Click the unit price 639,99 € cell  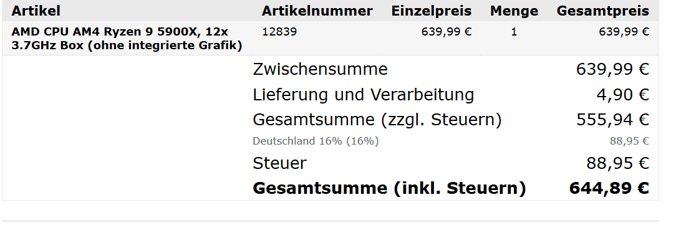(x=447, y=32)
